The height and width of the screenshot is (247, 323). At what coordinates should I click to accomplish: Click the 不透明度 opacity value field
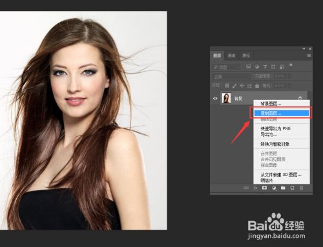pyautogui.click(x=280, y=76)
